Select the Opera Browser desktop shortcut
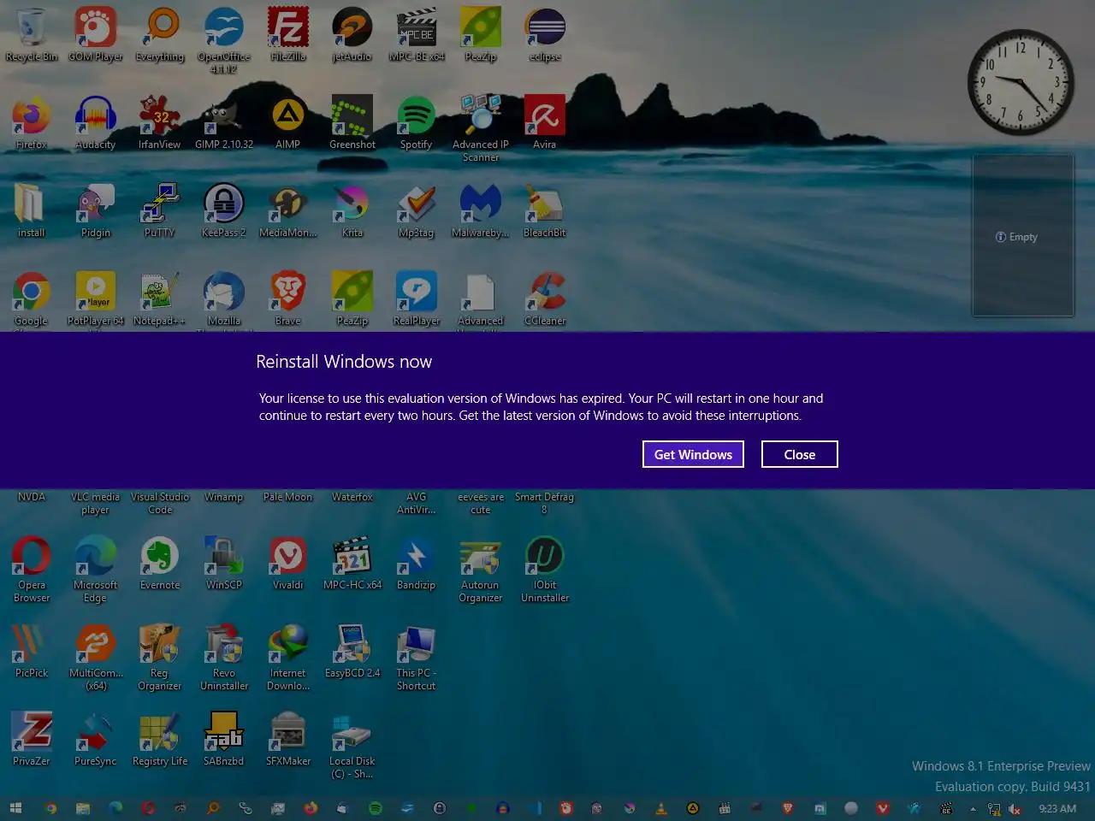Screen dimensions: 1095x821 [32, 569]
